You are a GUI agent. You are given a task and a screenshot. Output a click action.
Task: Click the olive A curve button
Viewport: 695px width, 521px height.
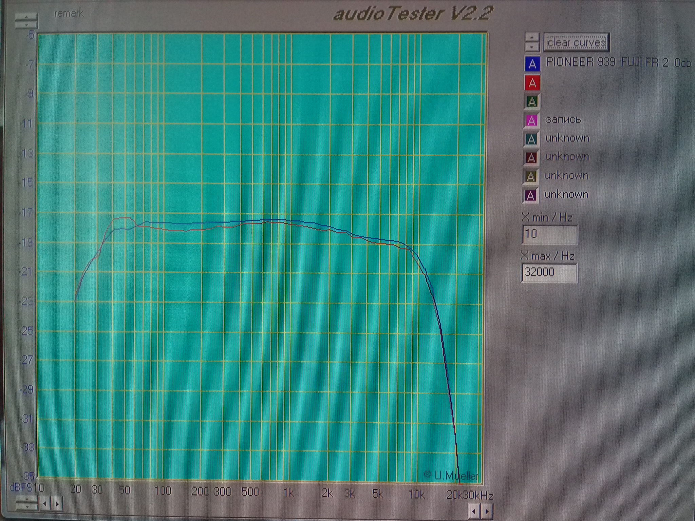click(531, 176)
